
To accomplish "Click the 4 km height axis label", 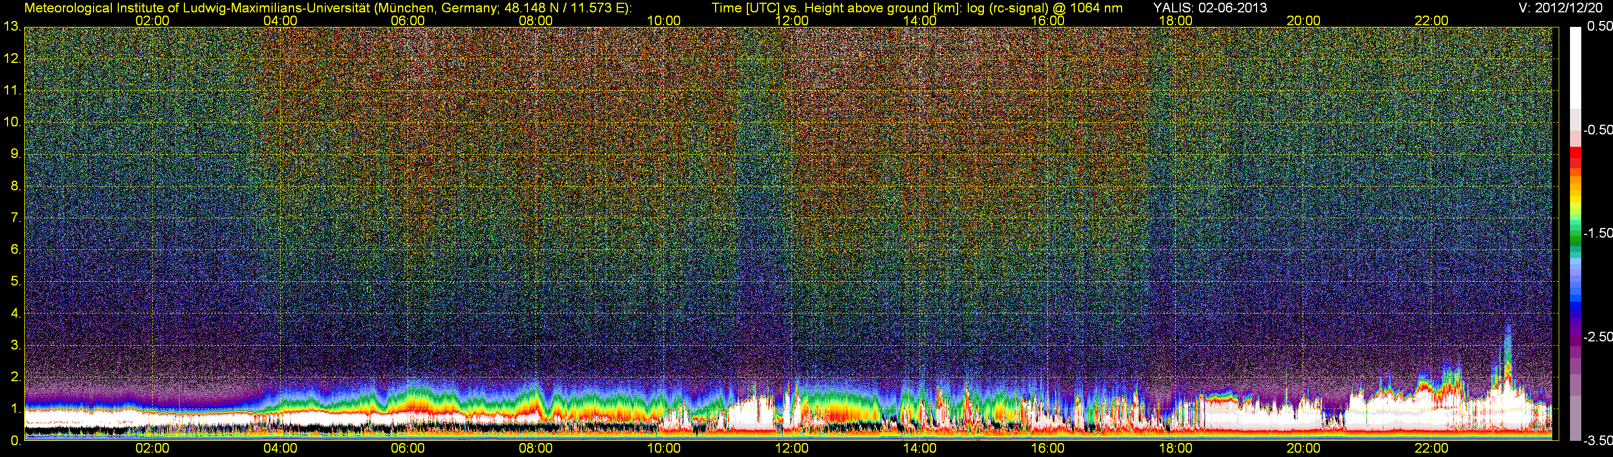I will click(x=15, y=313).
